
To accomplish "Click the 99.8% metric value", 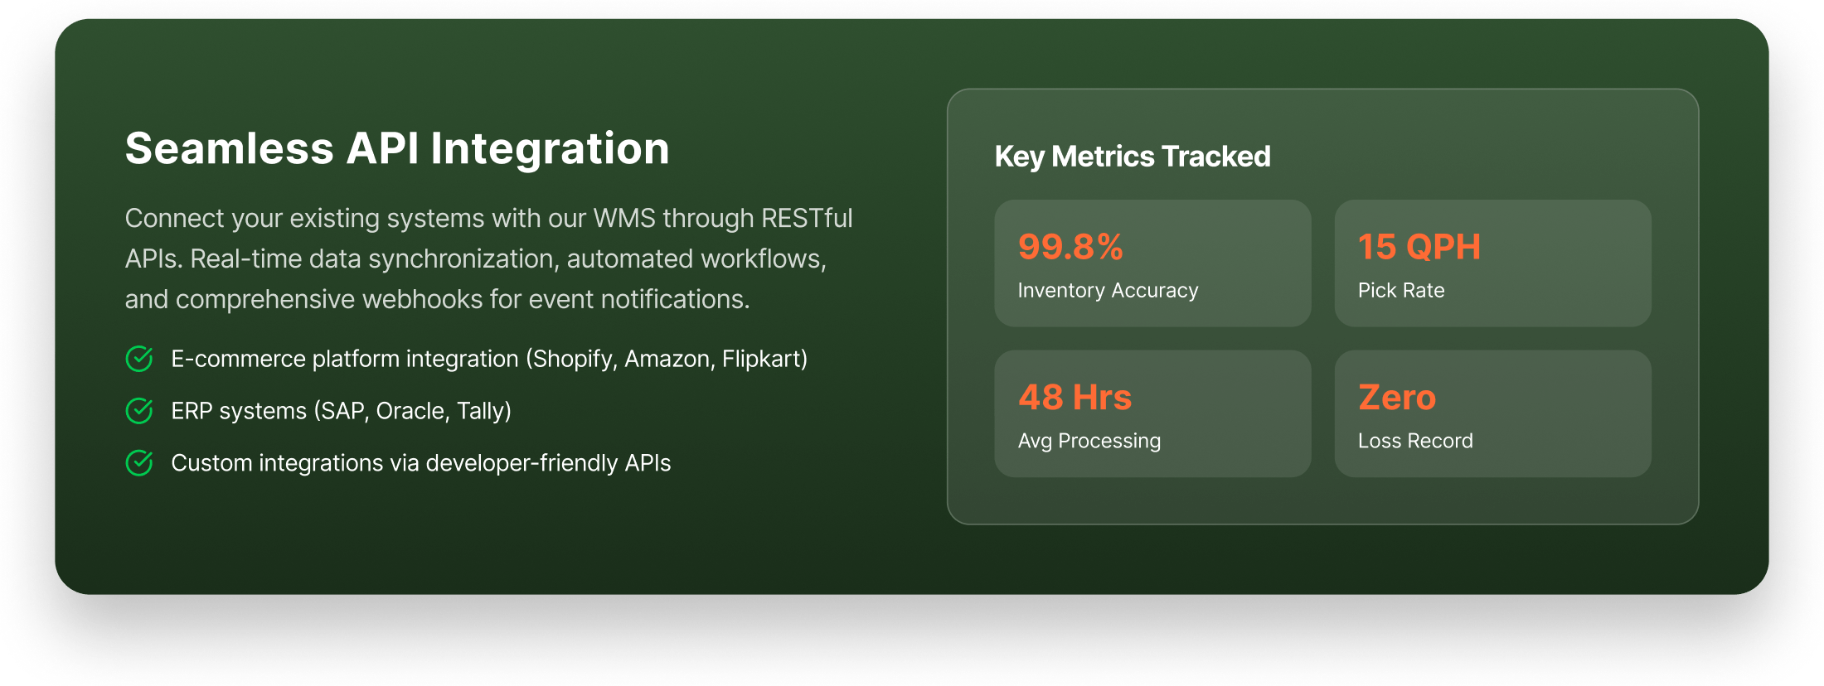I will tap(1070, 247).
